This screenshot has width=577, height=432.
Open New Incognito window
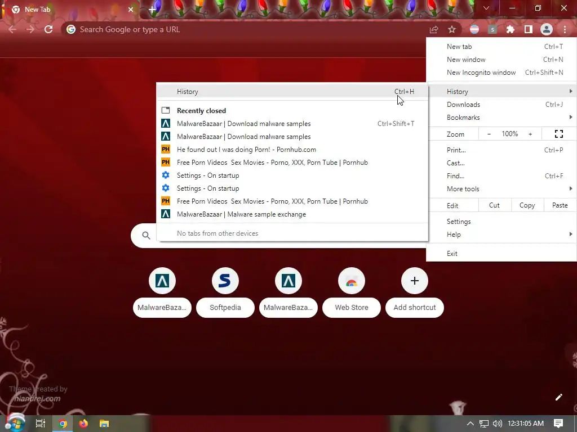click(501, 73)
